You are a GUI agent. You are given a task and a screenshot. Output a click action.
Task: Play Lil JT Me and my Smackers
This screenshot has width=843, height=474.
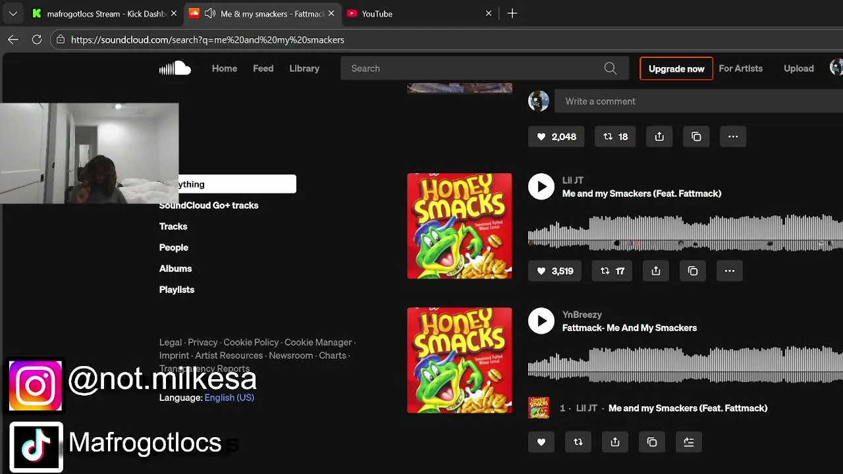[541, 187]
